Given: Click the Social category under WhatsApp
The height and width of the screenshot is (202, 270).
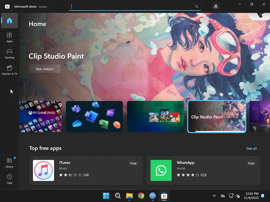Looking at the screenshot, I should pos(181,168).
